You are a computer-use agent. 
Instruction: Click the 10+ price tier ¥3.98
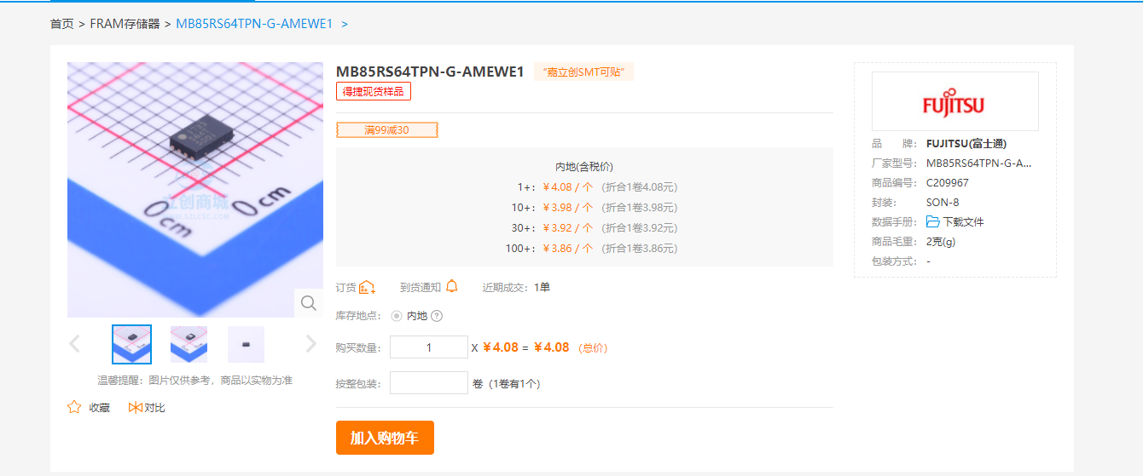point(568,208)
